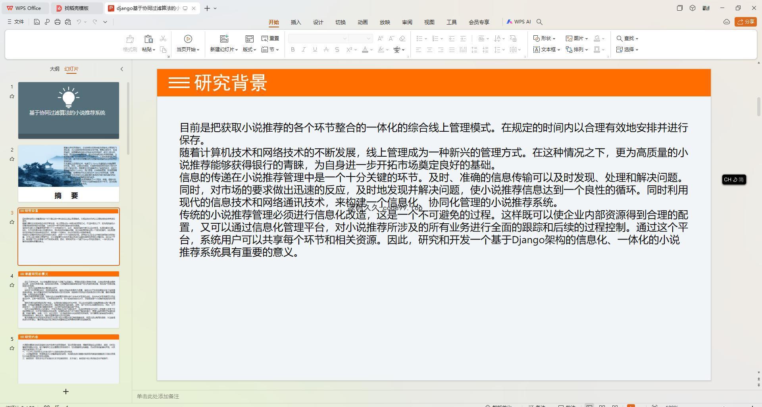The width and height of the screenshot is (762, 407).
Task: Click the orange Share (分享) button
Action: pyautogui.click(x=746, y=22)
